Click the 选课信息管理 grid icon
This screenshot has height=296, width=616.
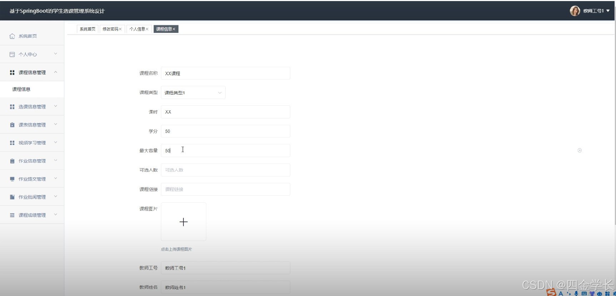(12, 107)
